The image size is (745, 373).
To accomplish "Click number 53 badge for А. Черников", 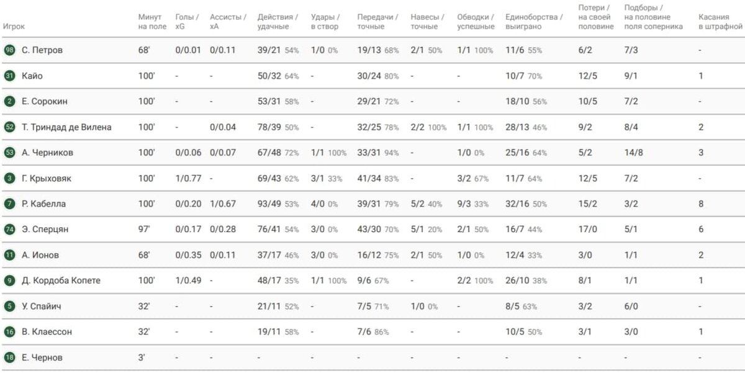I will tap(9, 153).
